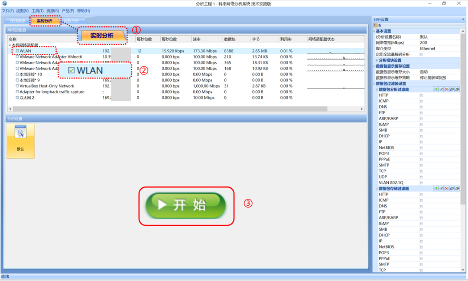Sort properties alphabetically icon in 分析设置

click(x=380, y=25)
